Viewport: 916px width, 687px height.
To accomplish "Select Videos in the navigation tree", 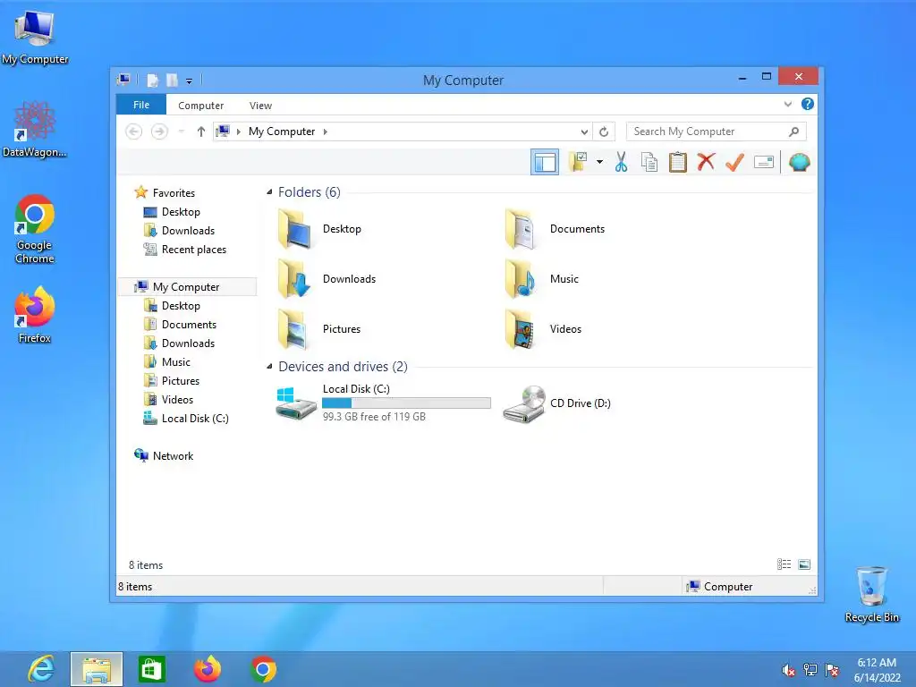I will pos(177,400).
